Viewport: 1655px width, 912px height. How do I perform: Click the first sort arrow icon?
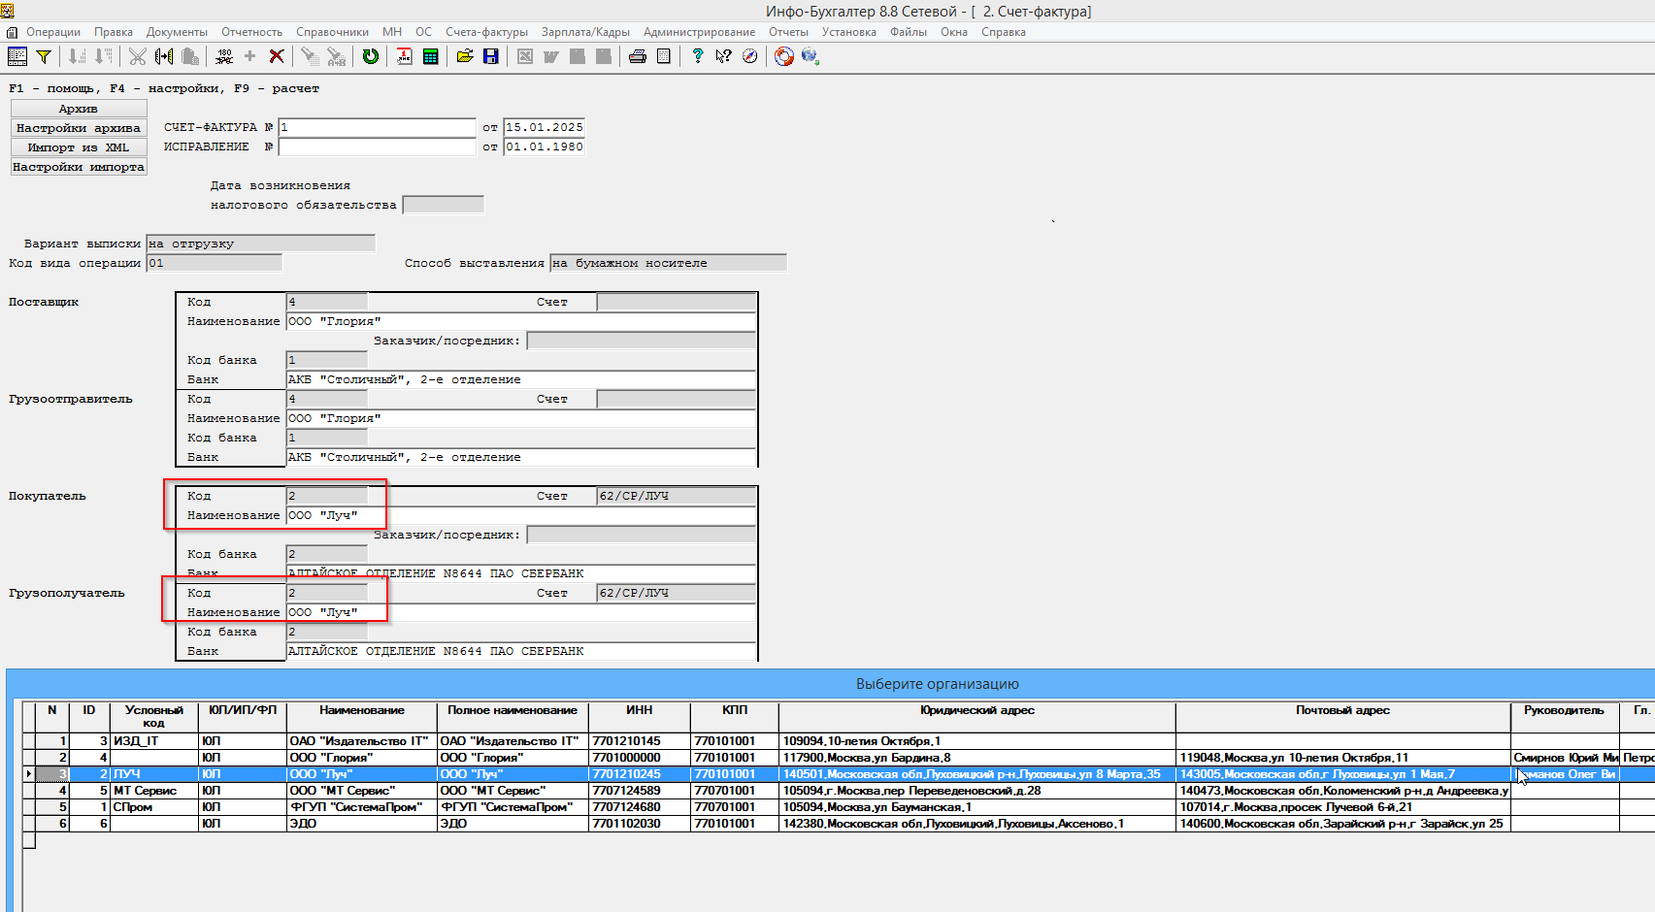[x=77, y=56]
